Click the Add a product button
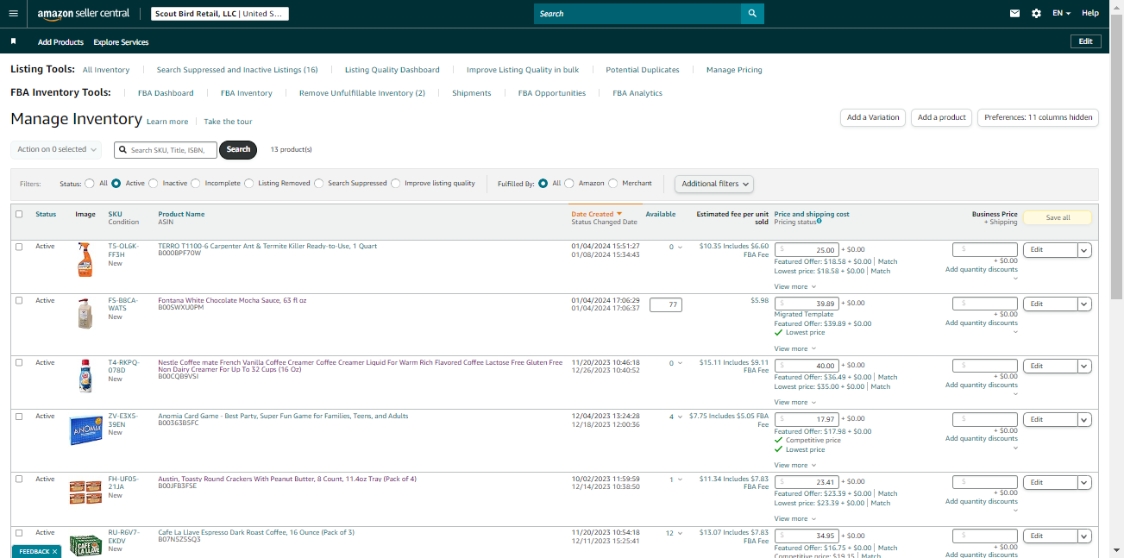 point(942,117)
